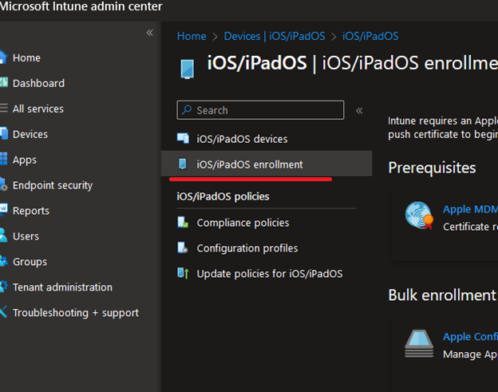Click the iOS/iPadOS policies section label
This screenshot has width=498, height=392.
coord(223,196)
